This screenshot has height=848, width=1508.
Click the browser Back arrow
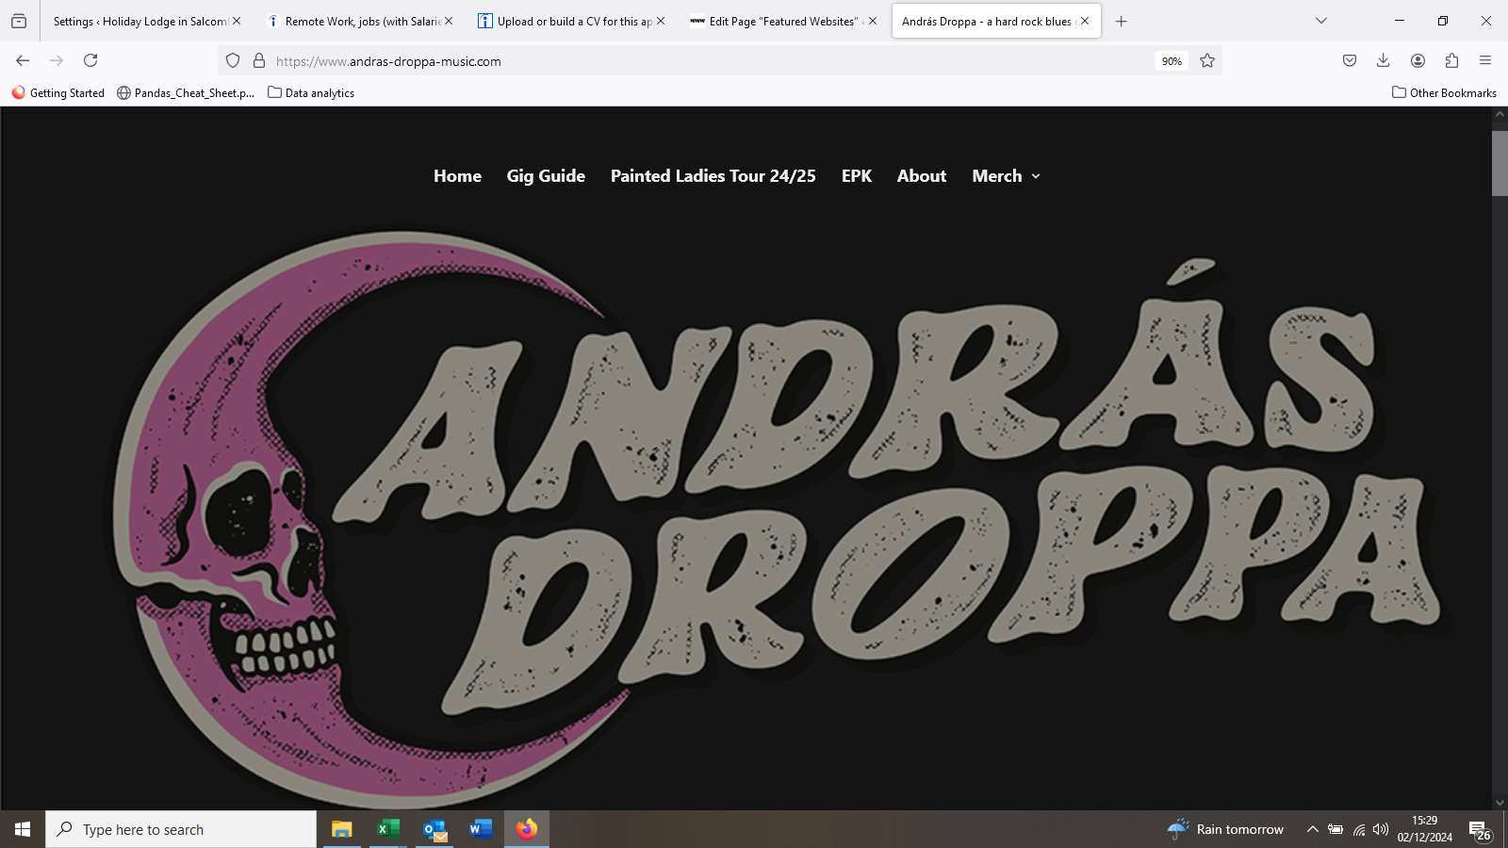(x=23, y=60)
